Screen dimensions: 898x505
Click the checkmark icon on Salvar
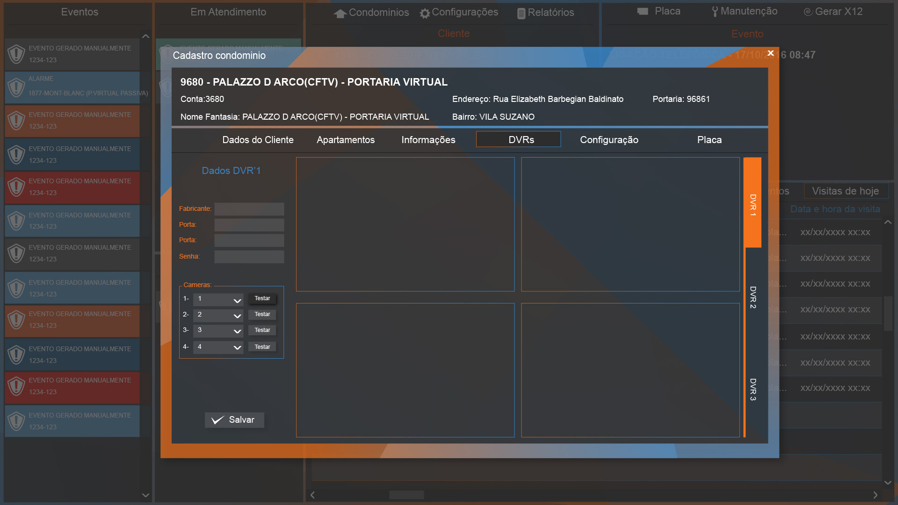(x=217, y=420)
